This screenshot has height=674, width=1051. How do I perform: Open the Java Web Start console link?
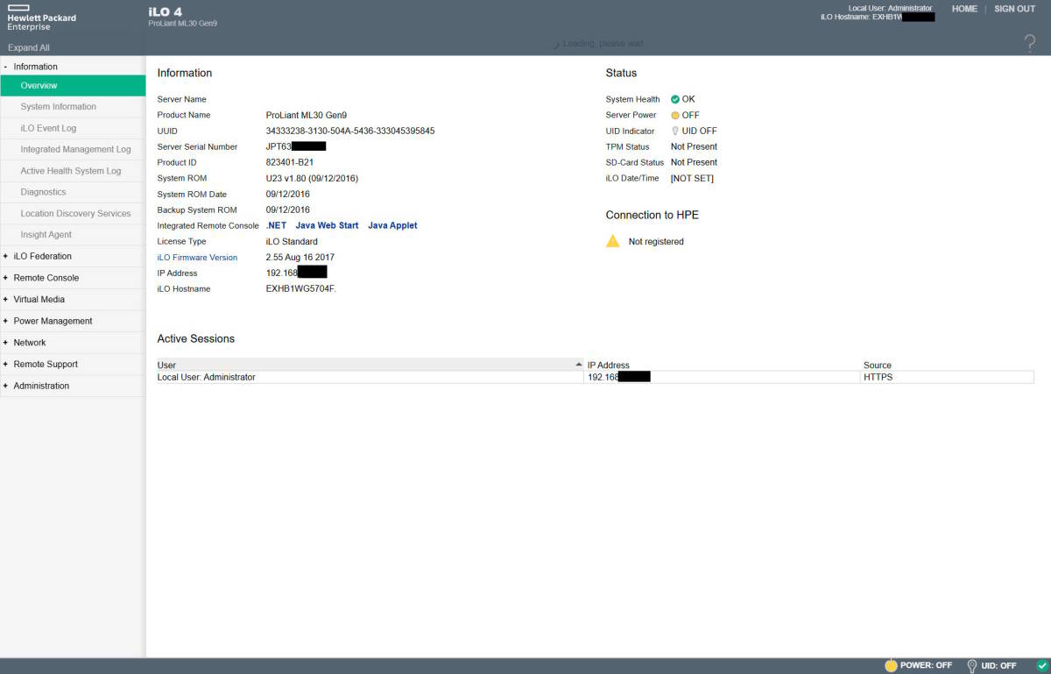coord(327,226)
